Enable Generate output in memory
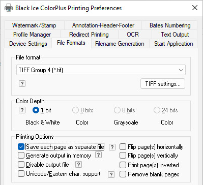203x185 pixels. [21, 156]
